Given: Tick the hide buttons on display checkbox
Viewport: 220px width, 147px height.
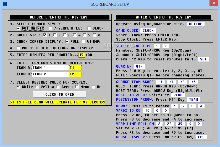Looking at the screenshot, I should (19, 48).
